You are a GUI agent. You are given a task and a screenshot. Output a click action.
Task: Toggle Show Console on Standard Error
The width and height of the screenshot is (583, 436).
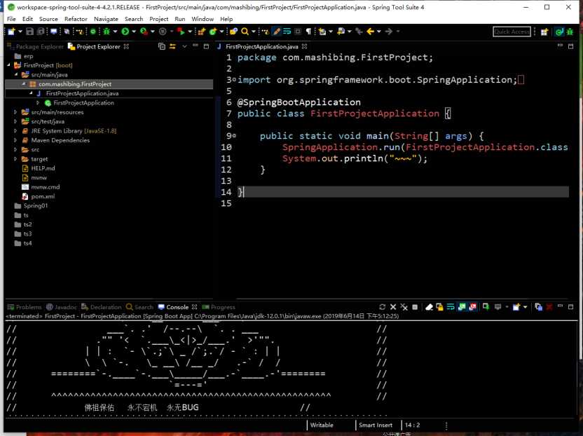click(472, 307)
